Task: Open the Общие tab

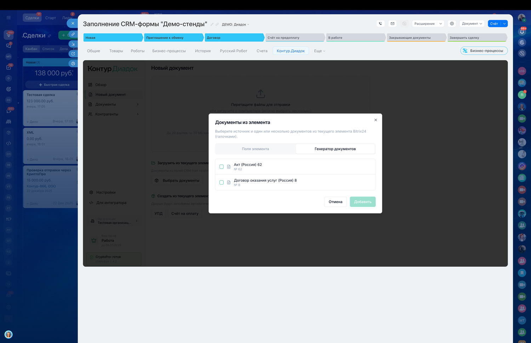Action: (x=93, y=51)
